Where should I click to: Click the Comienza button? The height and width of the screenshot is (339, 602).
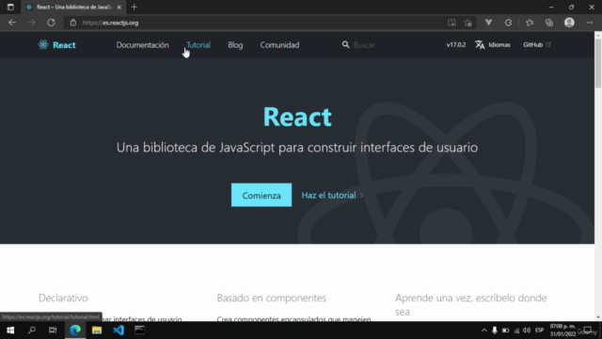[261, 195]
